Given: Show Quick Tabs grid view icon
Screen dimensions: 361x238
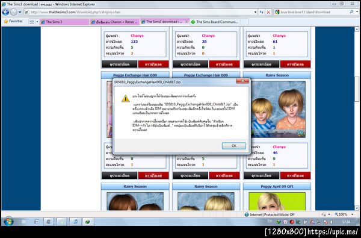Looking at the screenshot, I should coord(32,22).
